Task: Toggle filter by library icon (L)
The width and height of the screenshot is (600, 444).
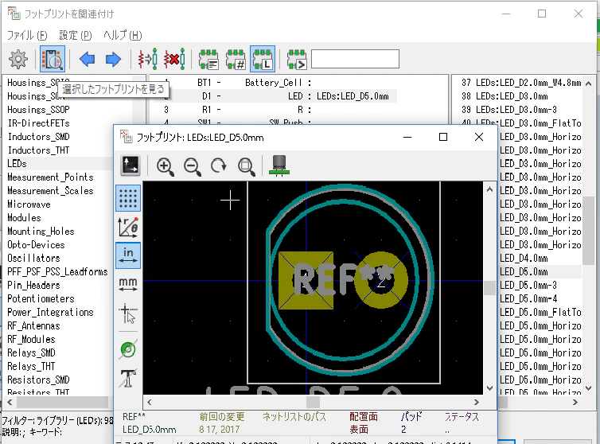Action: coord(263,59)
